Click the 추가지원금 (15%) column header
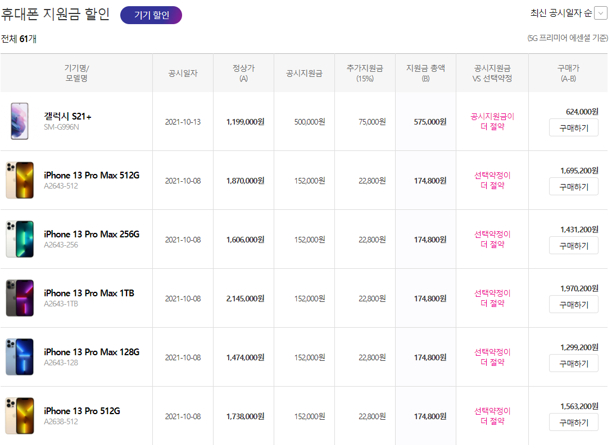The height and width of the screenshot is (445, 612). tap(365, 73)
